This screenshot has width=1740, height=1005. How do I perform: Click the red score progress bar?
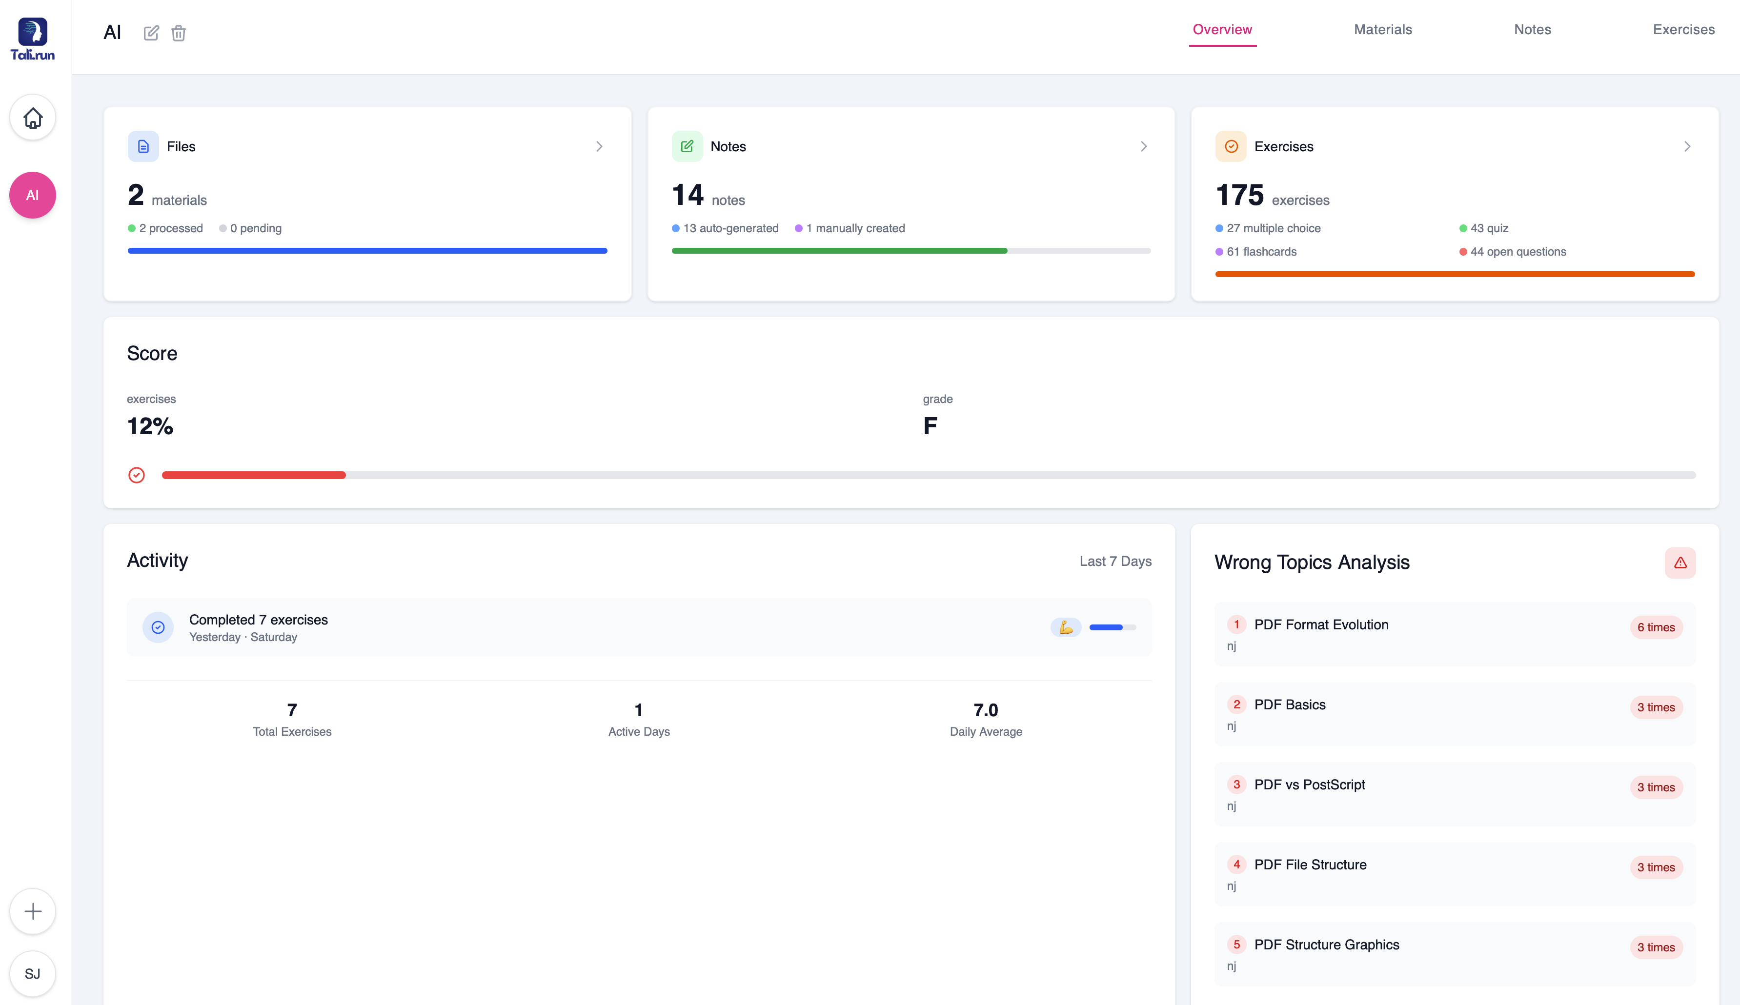tap(253, 475)
